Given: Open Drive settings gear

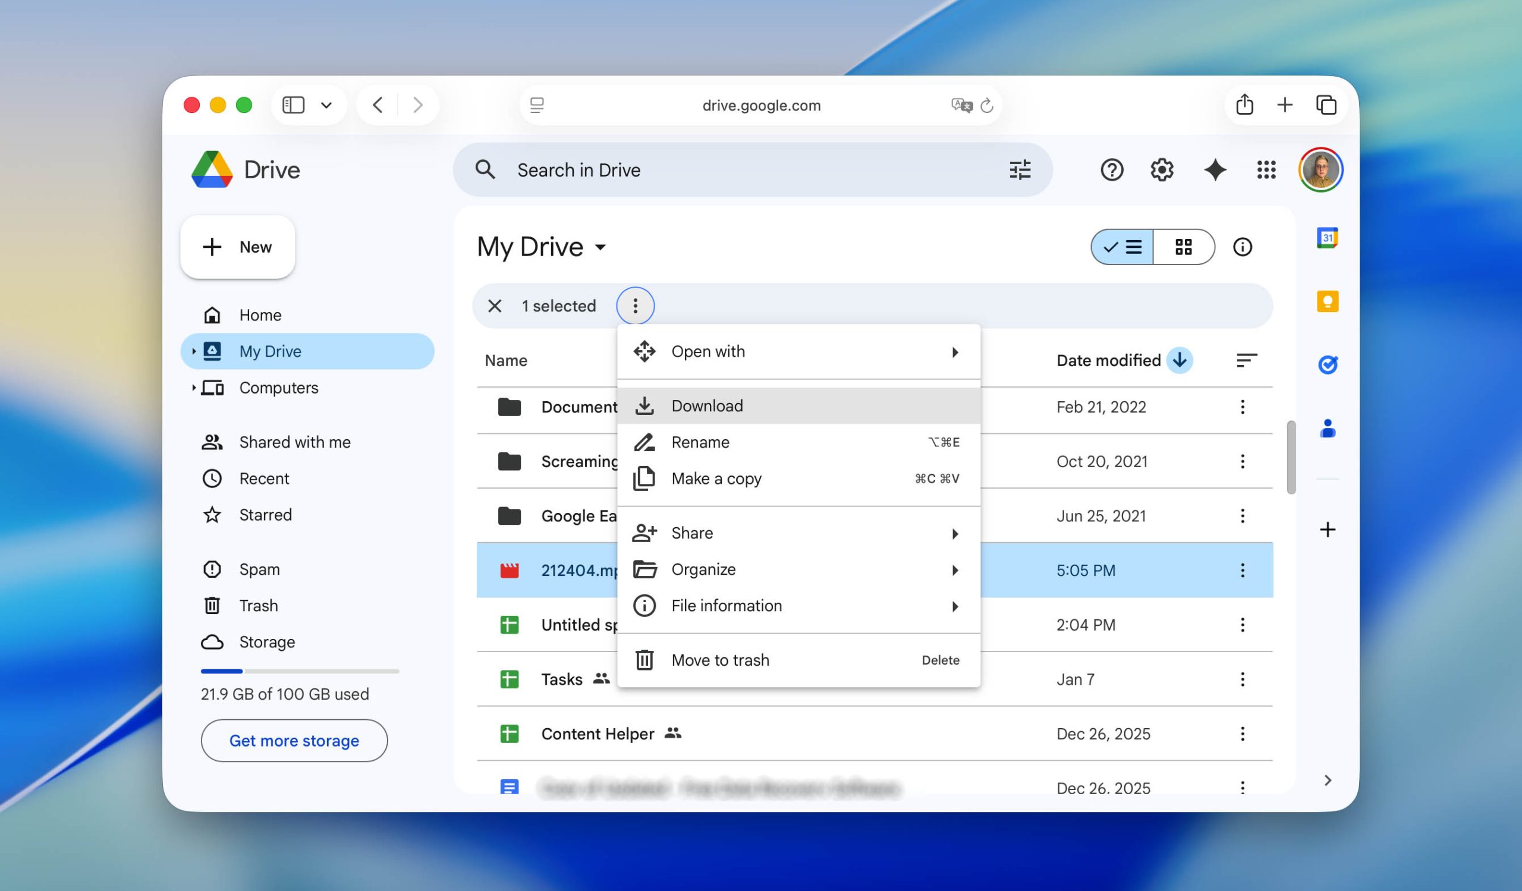Looking at the screenshot, I should coord(1162,169).
